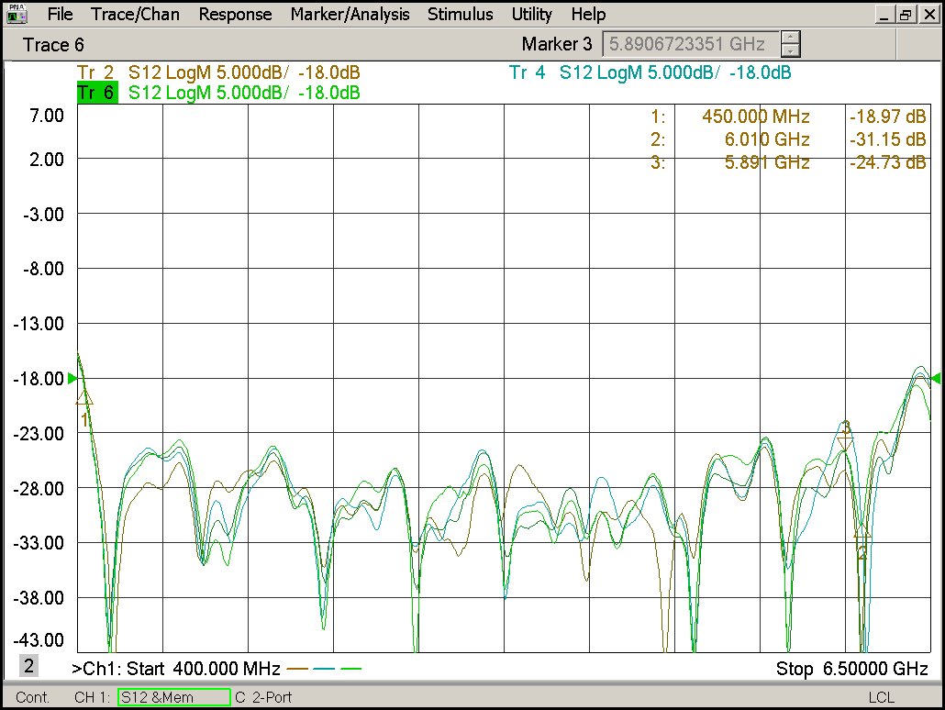The height and width of the screenshot is (710, 945).
Task: Select the Tr 2 trace label
Action: point(95,72)
